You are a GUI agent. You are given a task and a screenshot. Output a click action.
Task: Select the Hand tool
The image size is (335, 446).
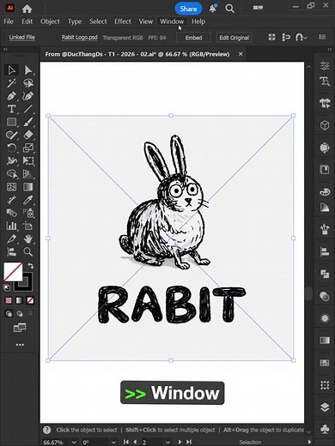tap(28, 238)
